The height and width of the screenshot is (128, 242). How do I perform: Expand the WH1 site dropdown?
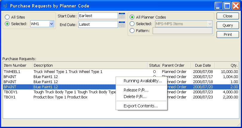pyautogui.click(x=51, y=24)
